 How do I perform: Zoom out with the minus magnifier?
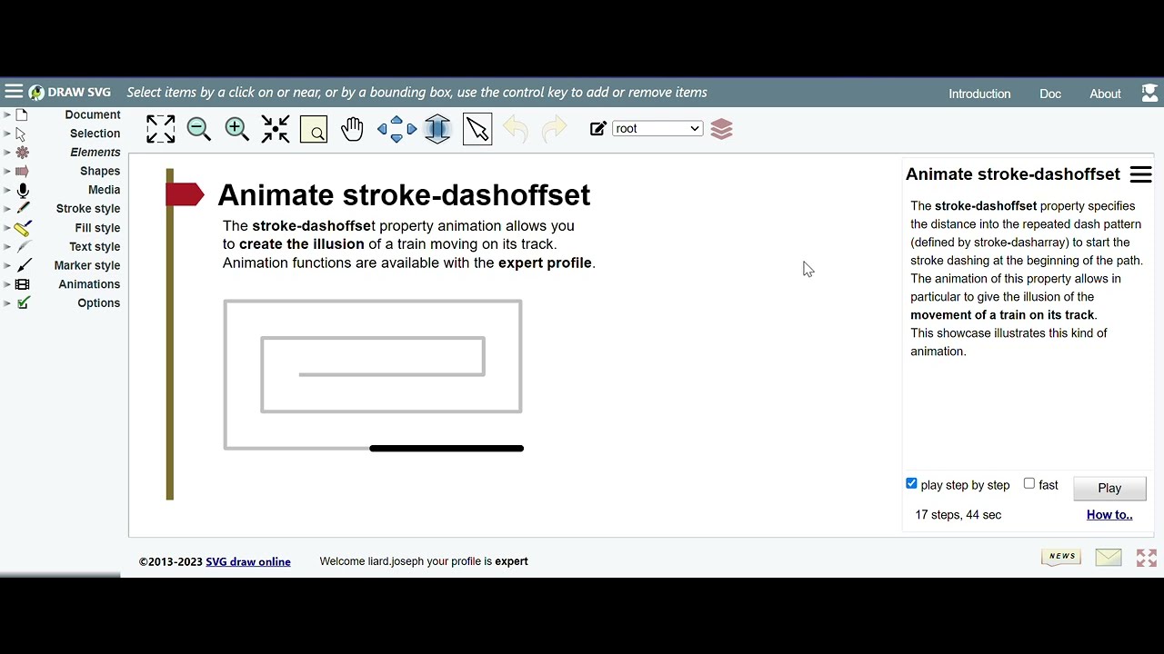(198, 129)
